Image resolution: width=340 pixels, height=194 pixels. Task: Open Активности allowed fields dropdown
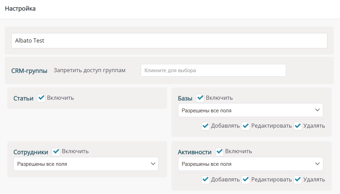point(250,164)
